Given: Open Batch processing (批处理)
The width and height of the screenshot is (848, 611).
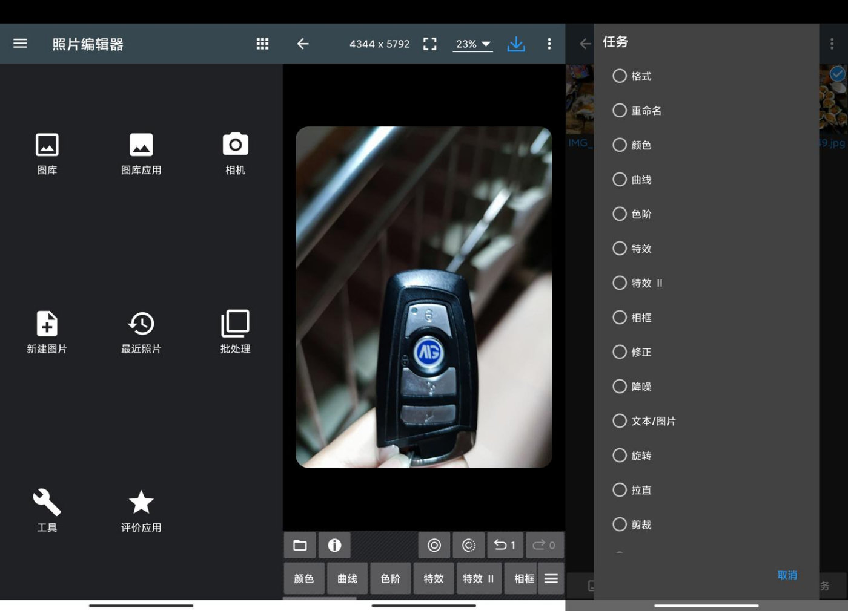Looking at the screenshot, I should [x=236, y=332].
